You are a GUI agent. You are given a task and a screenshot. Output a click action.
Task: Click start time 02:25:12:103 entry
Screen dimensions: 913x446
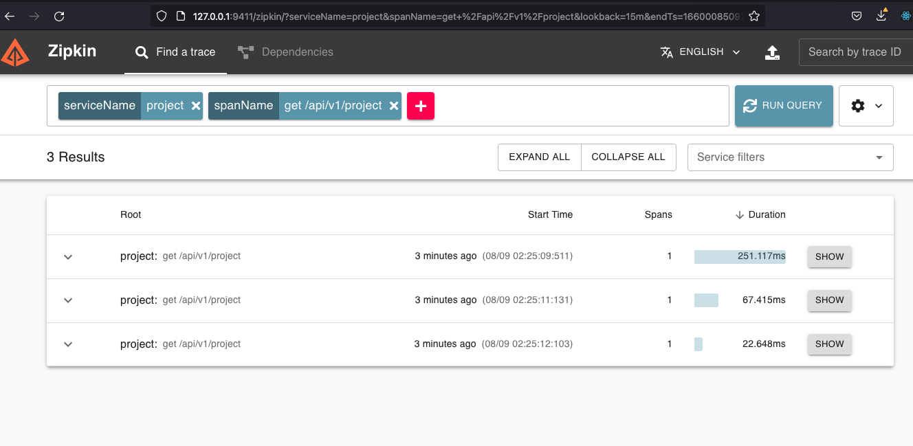pos(528,344)
